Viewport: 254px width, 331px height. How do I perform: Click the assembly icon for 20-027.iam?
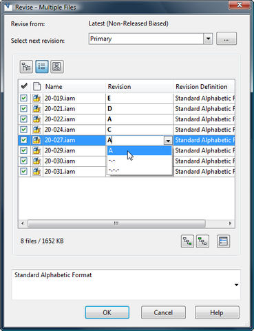(36, 140)
